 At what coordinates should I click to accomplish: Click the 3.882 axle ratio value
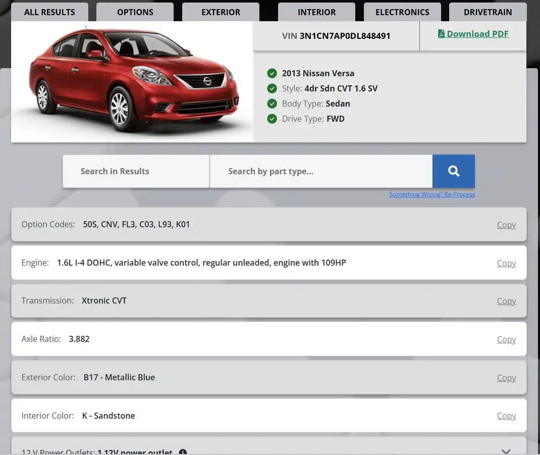point(79,339)
